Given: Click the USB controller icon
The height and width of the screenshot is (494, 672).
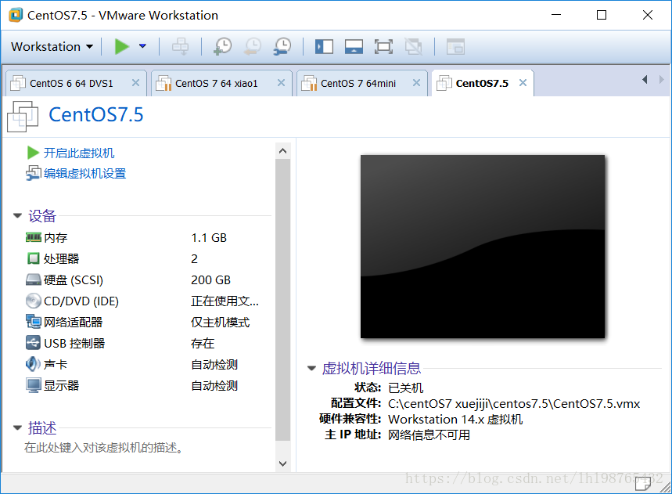Looking at the screenshot, I should 34,343.
